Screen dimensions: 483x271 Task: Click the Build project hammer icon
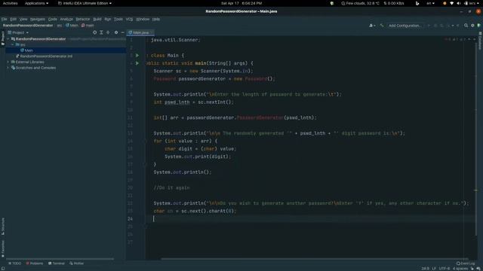click(x=382, y=26)
